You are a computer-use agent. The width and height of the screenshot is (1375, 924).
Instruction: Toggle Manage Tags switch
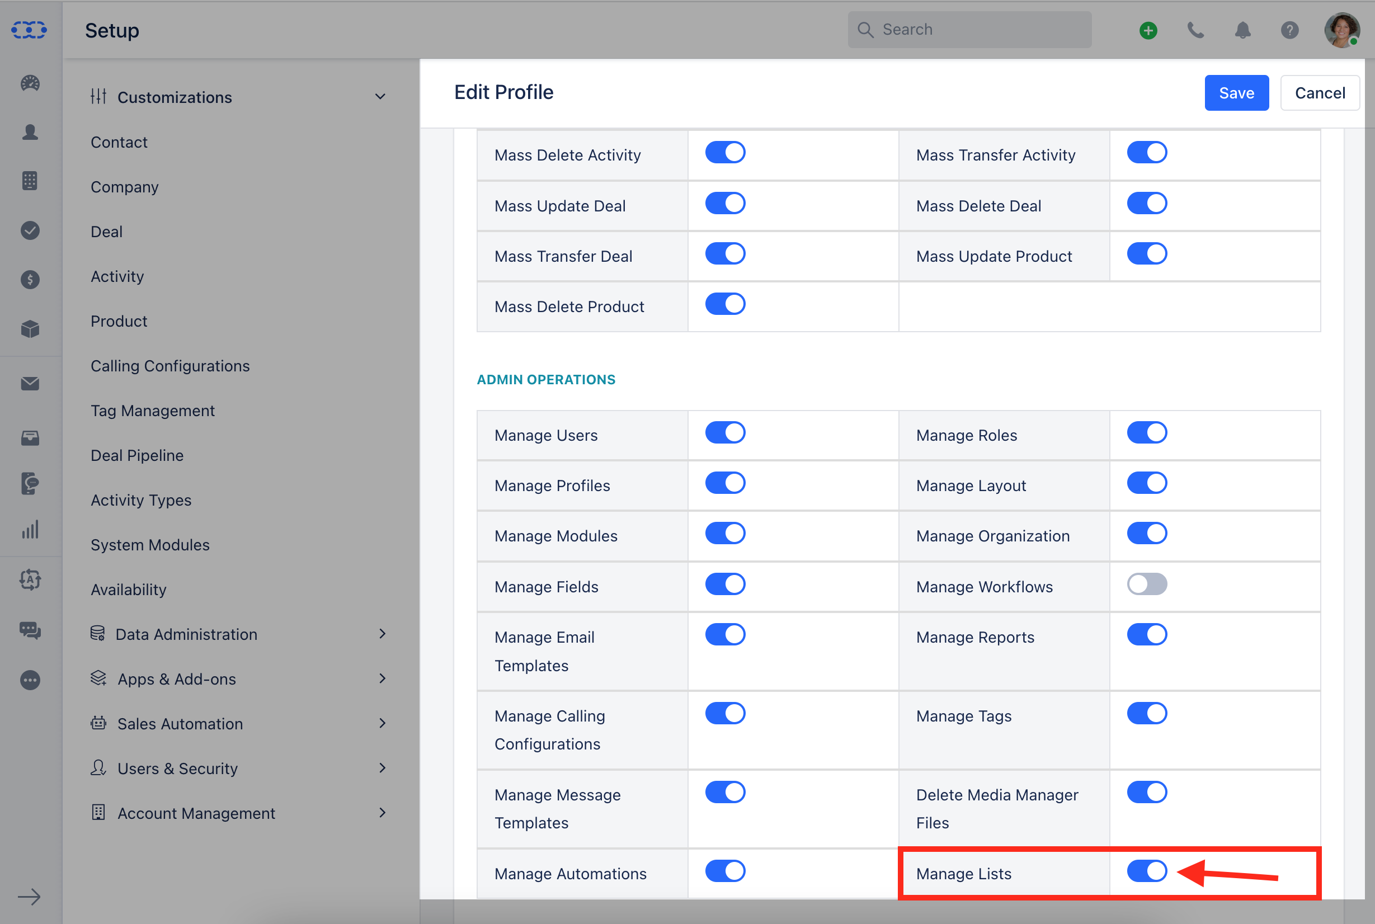1147,714
